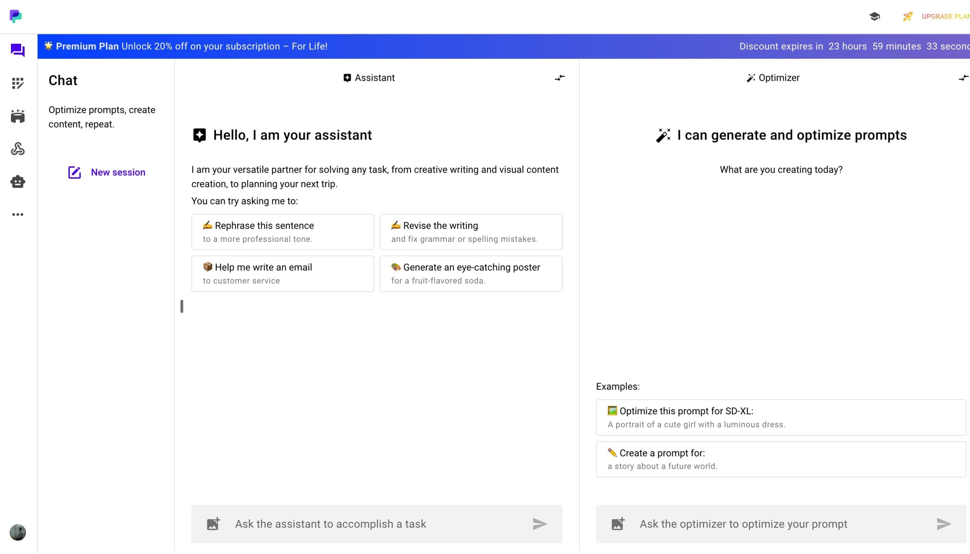The height and width of the screenshot is (554, 970).
Task: Select Rephrase this sentence suggestion
Action: click(x=282, y=232)
